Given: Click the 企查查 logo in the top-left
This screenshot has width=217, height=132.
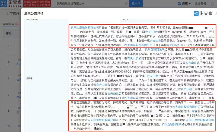Looking at the screenshot, I should pos(11,4).
